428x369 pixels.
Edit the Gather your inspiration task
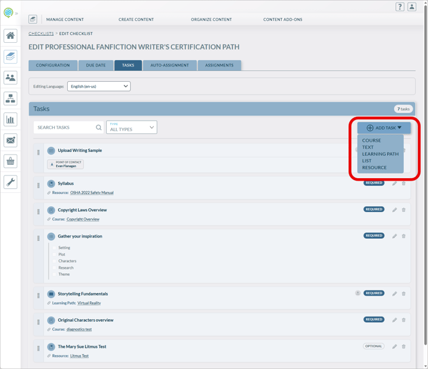pos(394,236)
